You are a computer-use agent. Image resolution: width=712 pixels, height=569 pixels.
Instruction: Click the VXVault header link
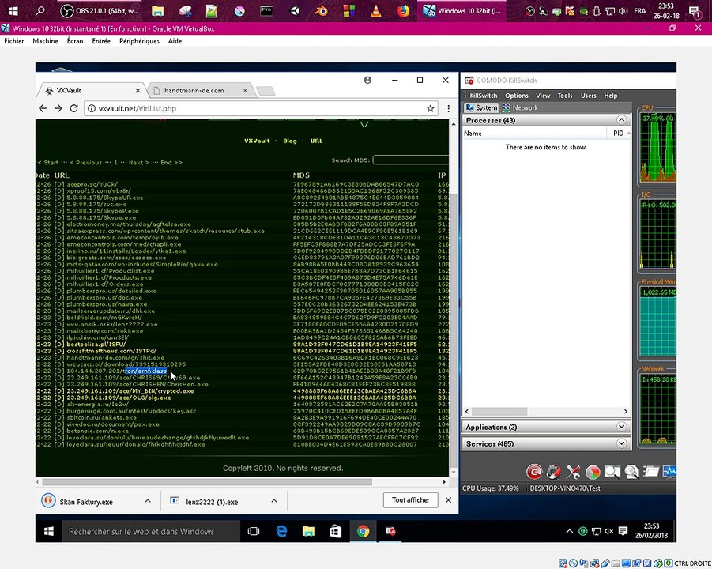[x=257, y=141]
